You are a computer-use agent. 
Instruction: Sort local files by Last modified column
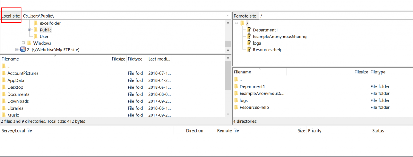[x=160, y=59]
